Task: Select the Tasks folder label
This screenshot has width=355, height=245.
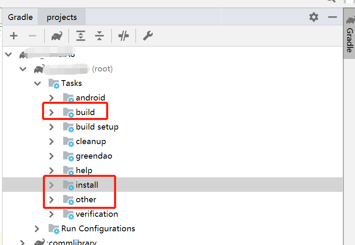Action: (x=72, y=83)
